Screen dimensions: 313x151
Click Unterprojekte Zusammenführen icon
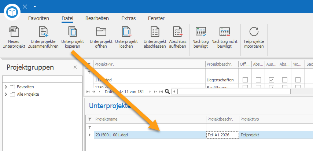click(44, 32)
